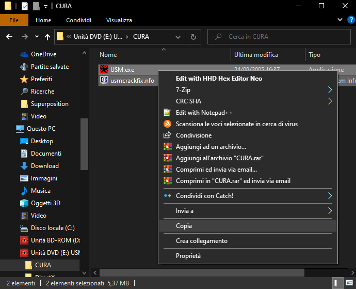Open address bar history dropdown

tap(178, 37)
